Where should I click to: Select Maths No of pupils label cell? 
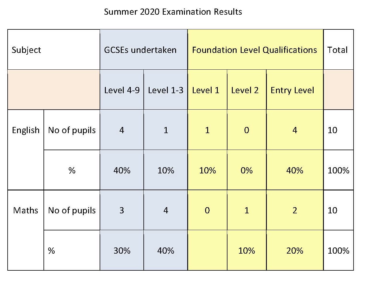tap(72, 210)
